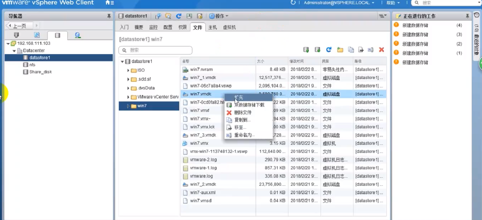Click the file search field in datastore browser

coord(155,50)
